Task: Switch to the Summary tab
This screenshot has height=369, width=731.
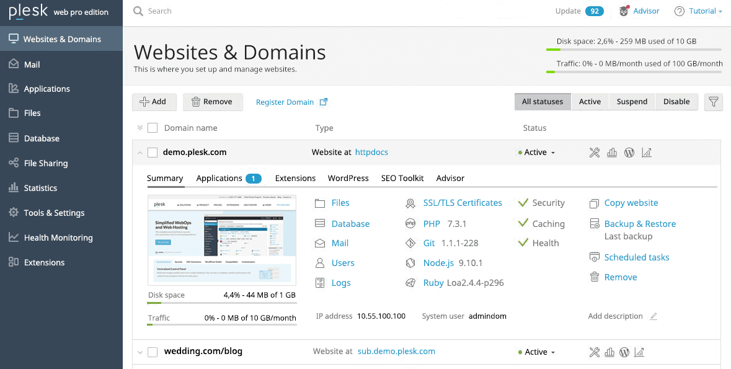Action: 165,178
